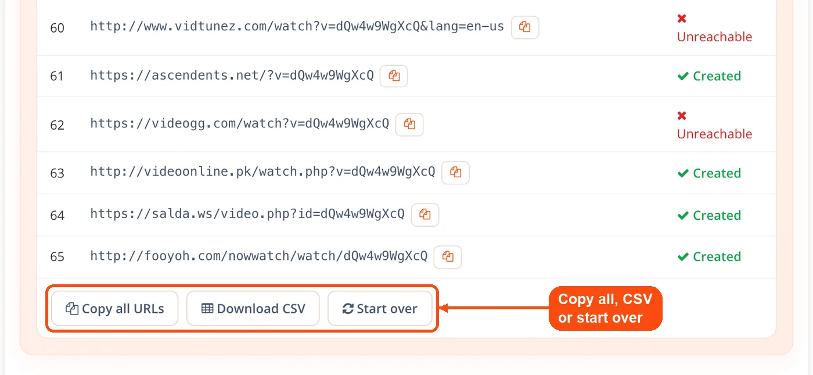Select the videogg.com watch URL text

tap(239, 124)
